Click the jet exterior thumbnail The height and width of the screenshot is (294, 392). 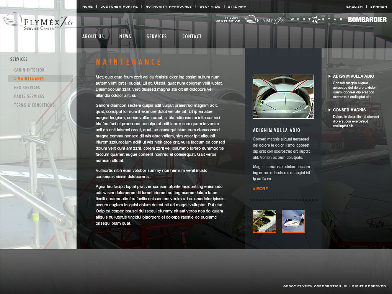(x=293, y=221)
